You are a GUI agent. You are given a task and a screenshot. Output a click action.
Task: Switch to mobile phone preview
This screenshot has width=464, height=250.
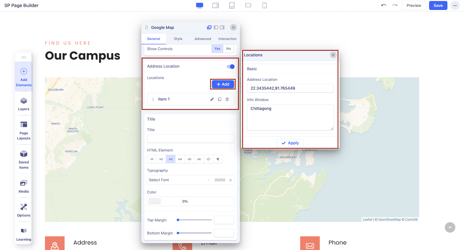coord(264,6)
